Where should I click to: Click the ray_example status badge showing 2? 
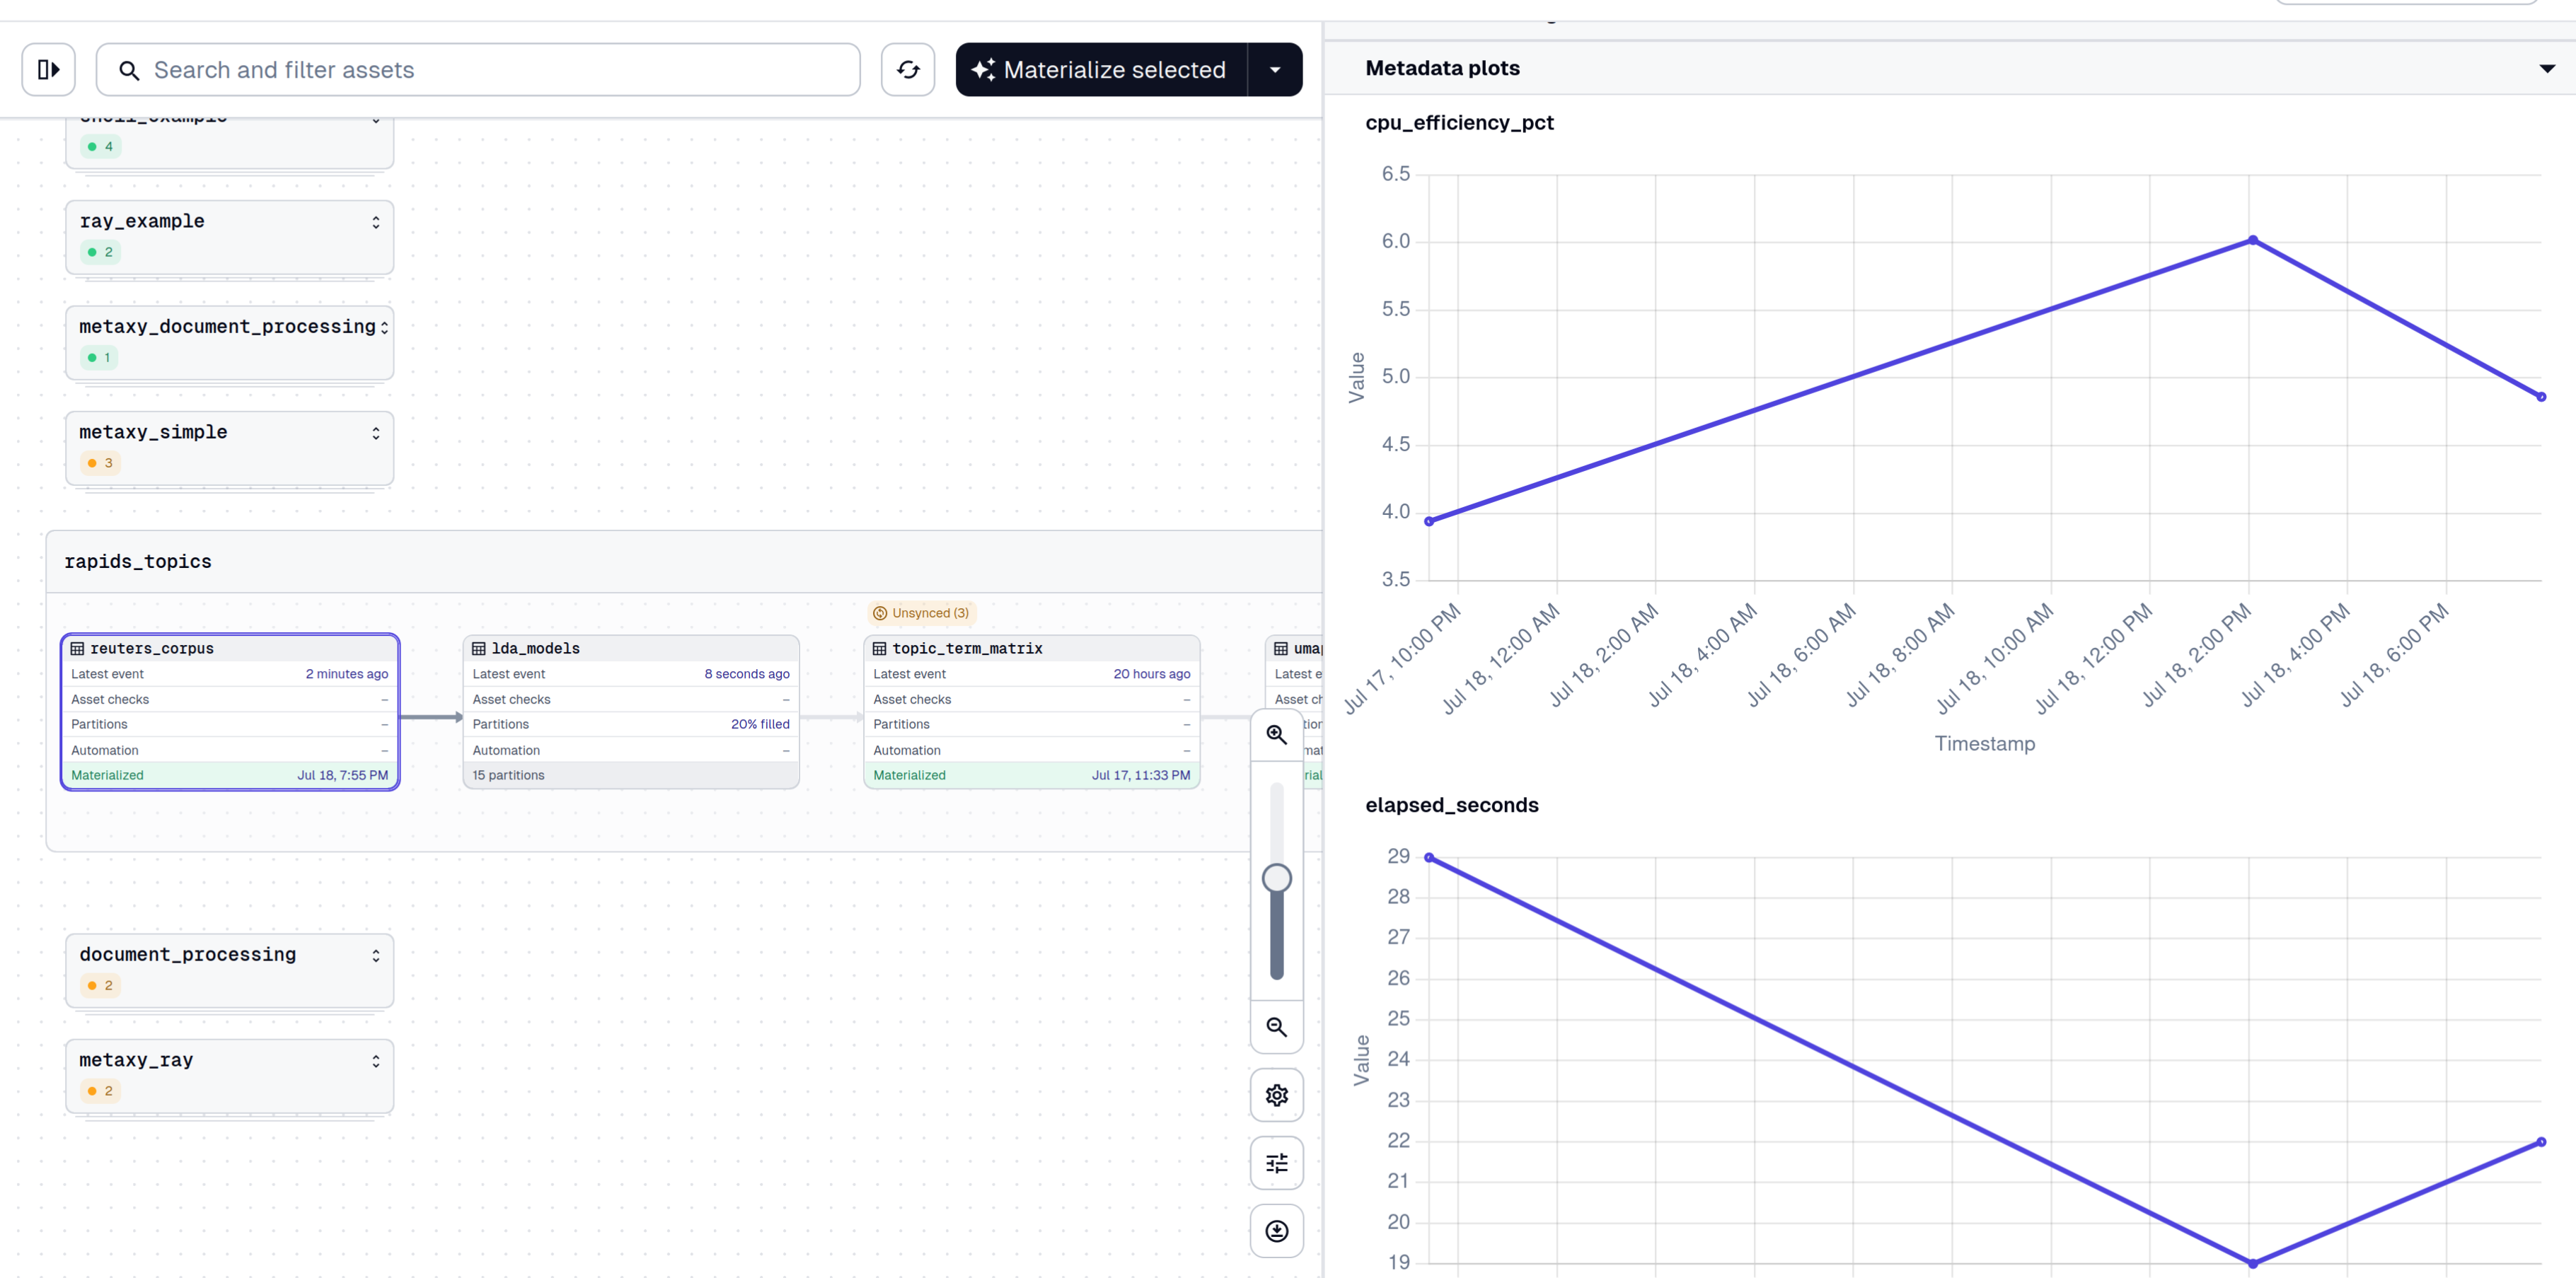[100, 252]
